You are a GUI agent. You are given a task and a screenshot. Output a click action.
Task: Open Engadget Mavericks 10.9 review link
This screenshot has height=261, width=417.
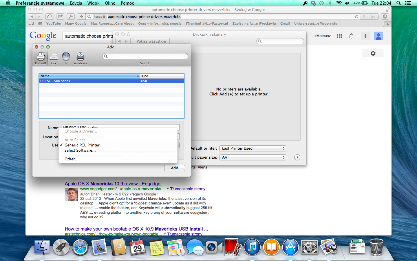click(113, 184)
